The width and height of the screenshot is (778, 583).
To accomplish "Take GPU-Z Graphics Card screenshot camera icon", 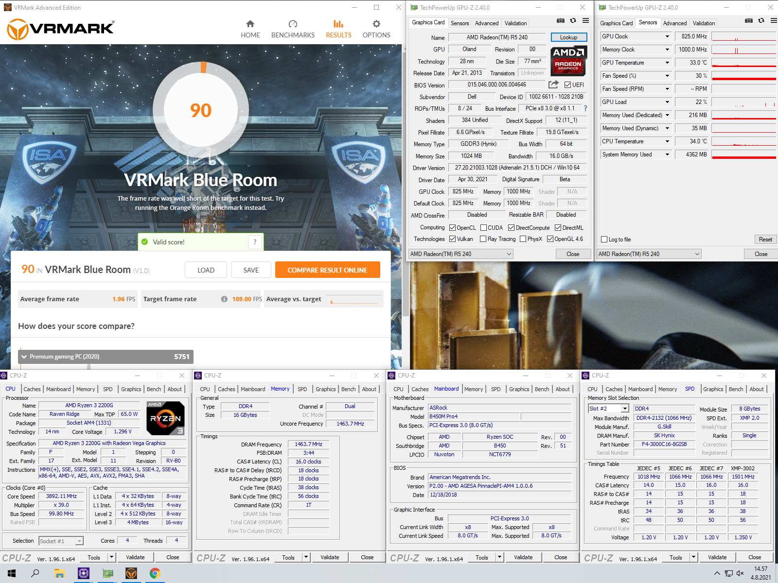I will coord(561,20).
